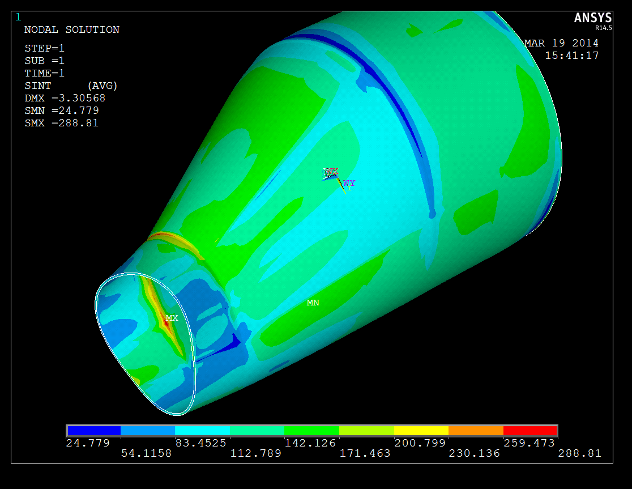Click the 24.779 legend minimum value
Screen dimensions: 632x489
[88, 443]
